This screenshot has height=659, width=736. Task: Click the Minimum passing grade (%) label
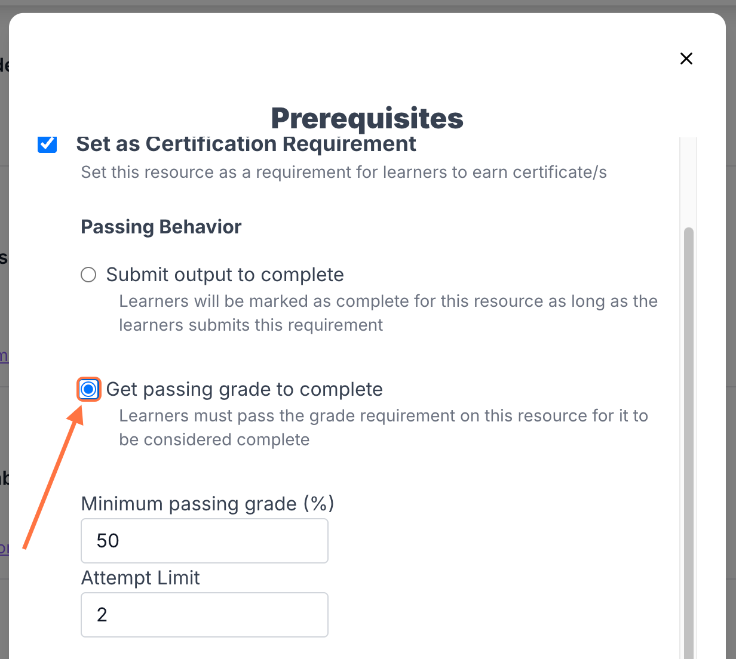(x=207, y=504)
